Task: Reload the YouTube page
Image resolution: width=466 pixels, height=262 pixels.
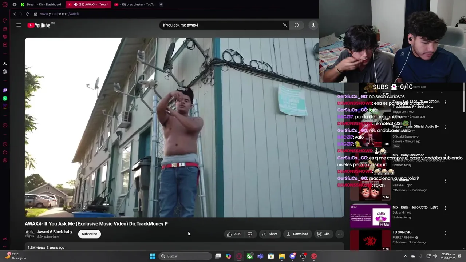Action: (27, 14)
